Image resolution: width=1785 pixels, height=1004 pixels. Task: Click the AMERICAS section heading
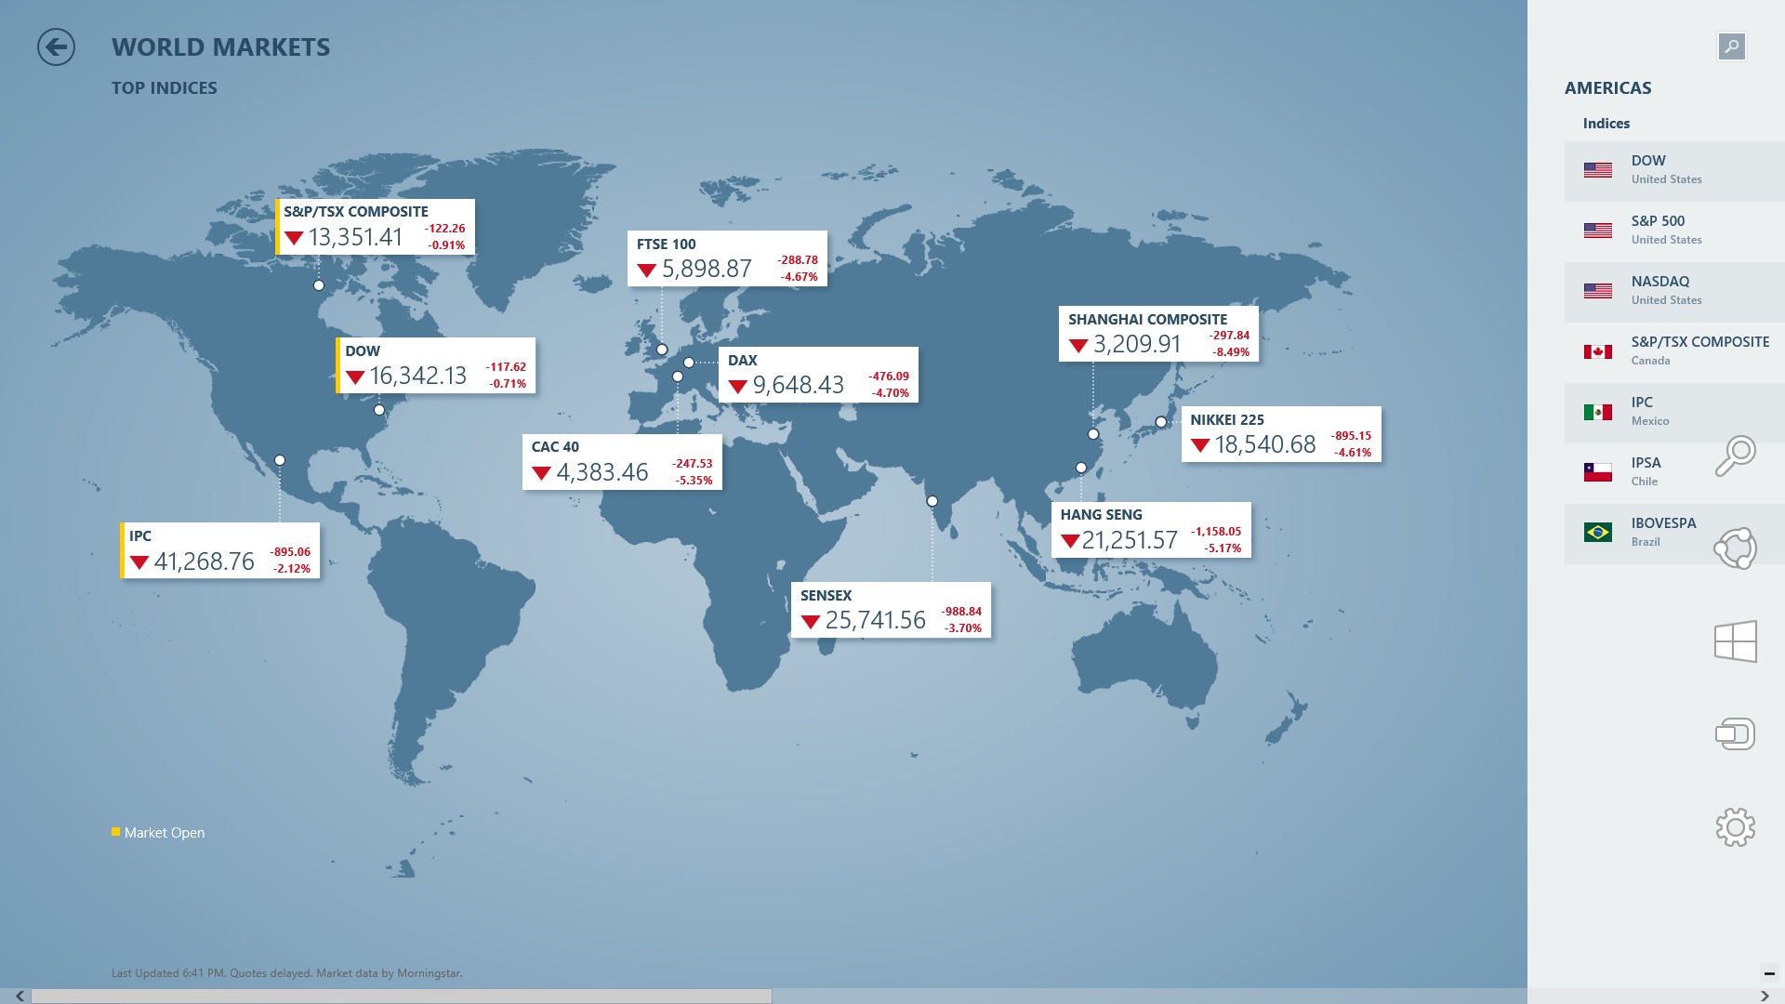pos(1608,88)
